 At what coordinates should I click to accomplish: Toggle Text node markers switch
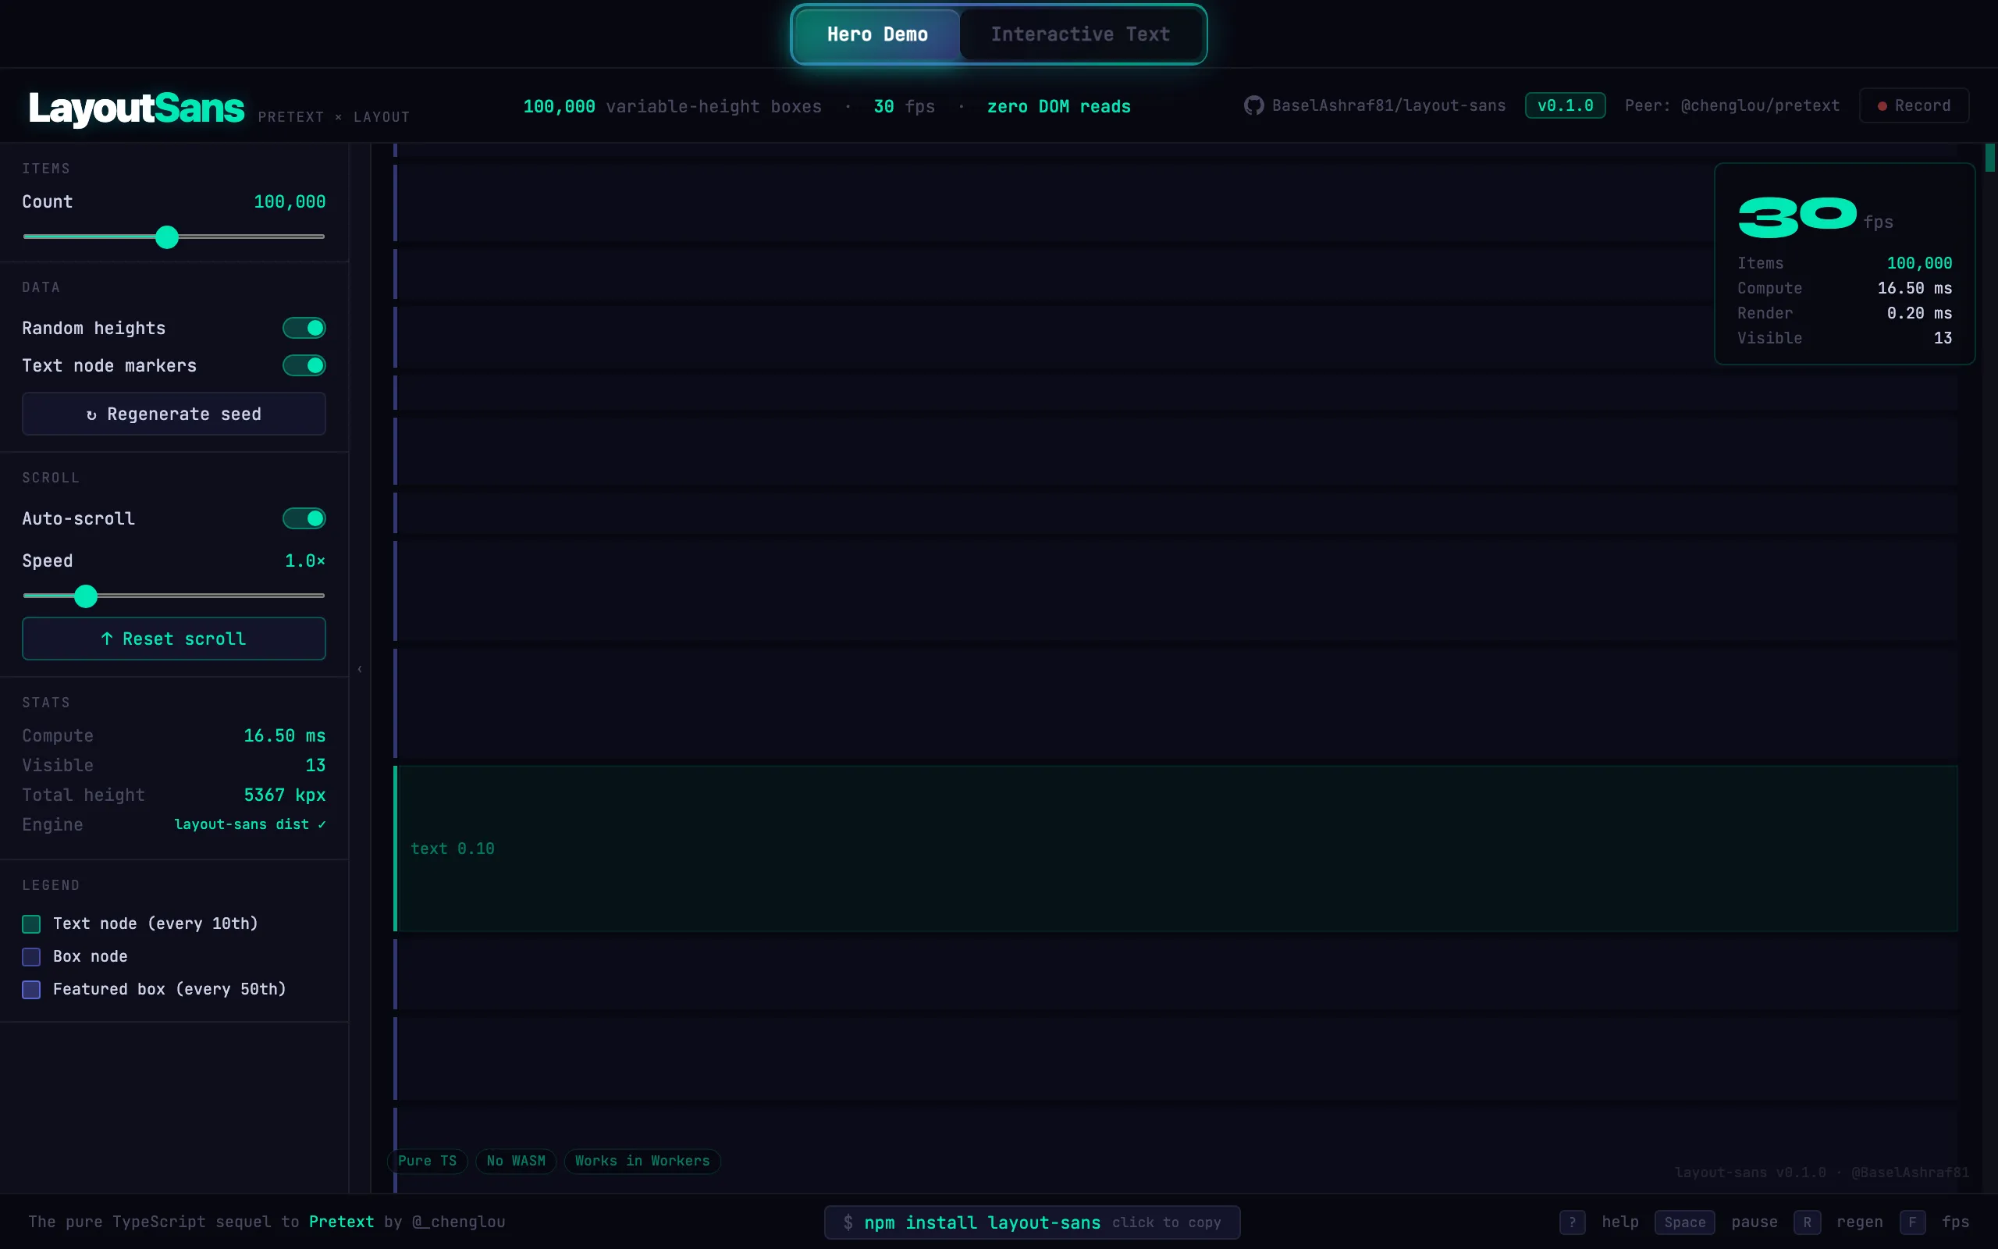point(304,365)
